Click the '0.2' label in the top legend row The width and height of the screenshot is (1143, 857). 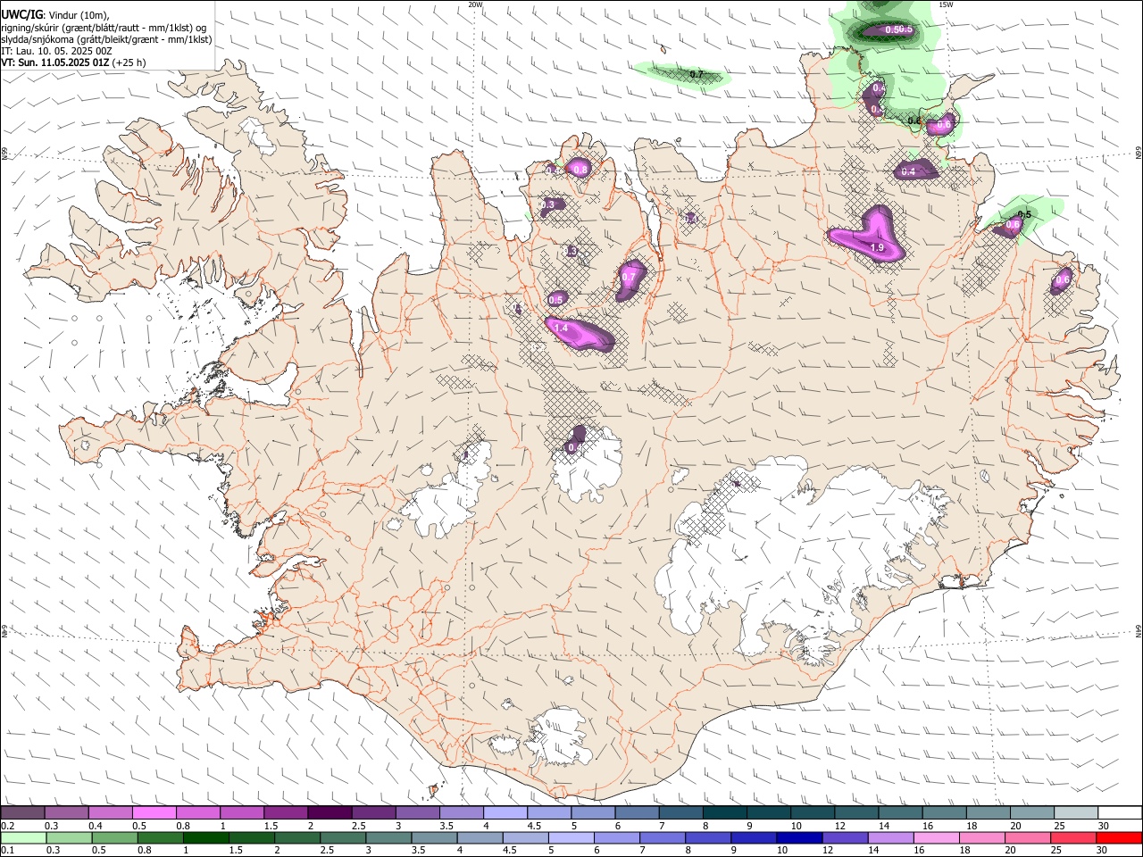(7, 826)
